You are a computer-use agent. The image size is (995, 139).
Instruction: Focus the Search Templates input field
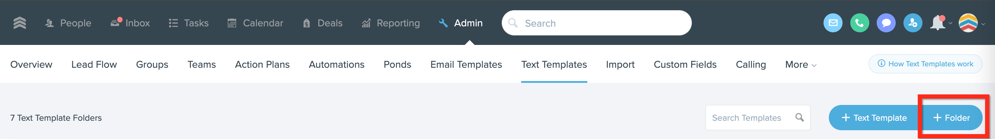coord(758,118)
